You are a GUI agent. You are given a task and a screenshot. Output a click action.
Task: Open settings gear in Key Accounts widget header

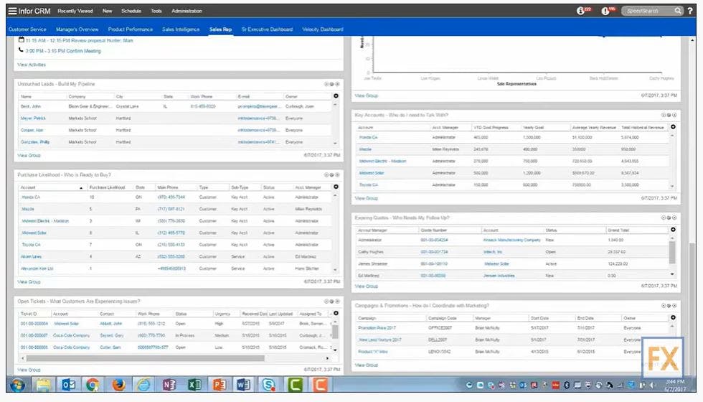coord(669,115)
